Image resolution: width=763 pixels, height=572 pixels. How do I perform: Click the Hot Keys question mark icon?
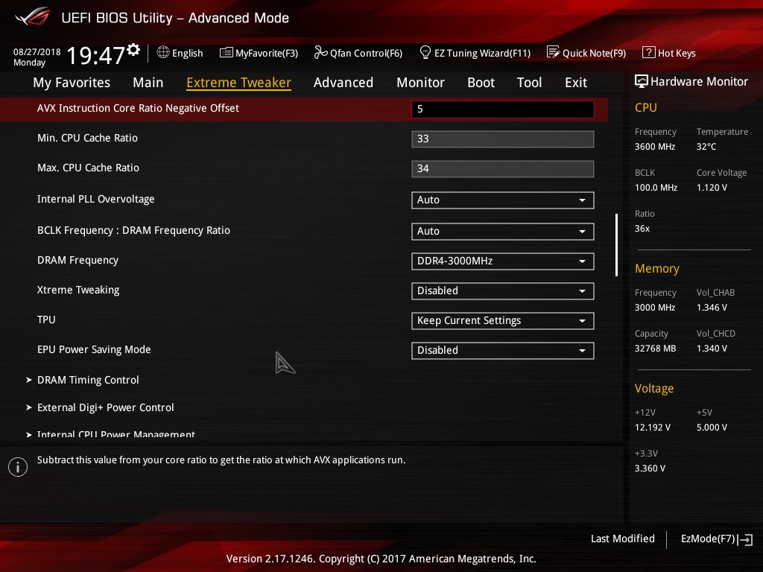(x=649, y=52)
